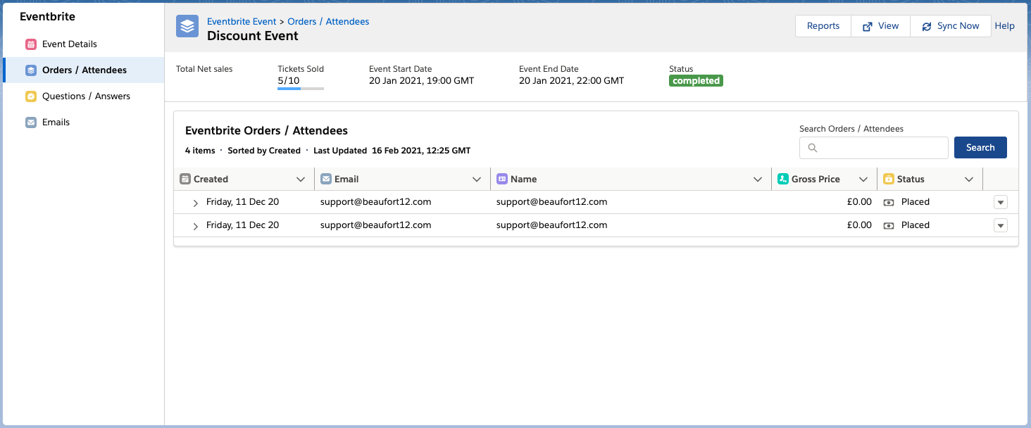
Task: Click the Orders / Attendees sidebar icon
Action: tap(31, 70)
